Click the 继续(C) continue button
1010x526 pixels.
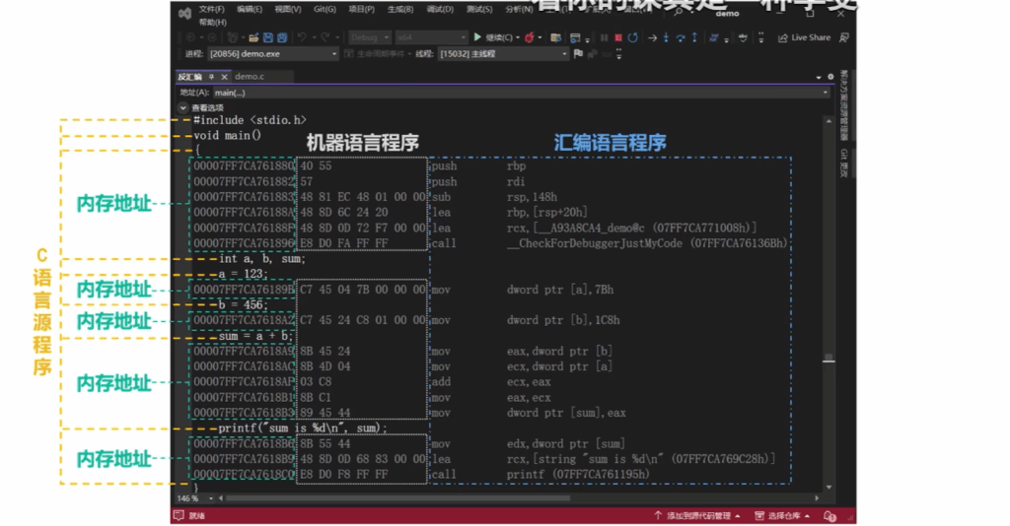493,37
